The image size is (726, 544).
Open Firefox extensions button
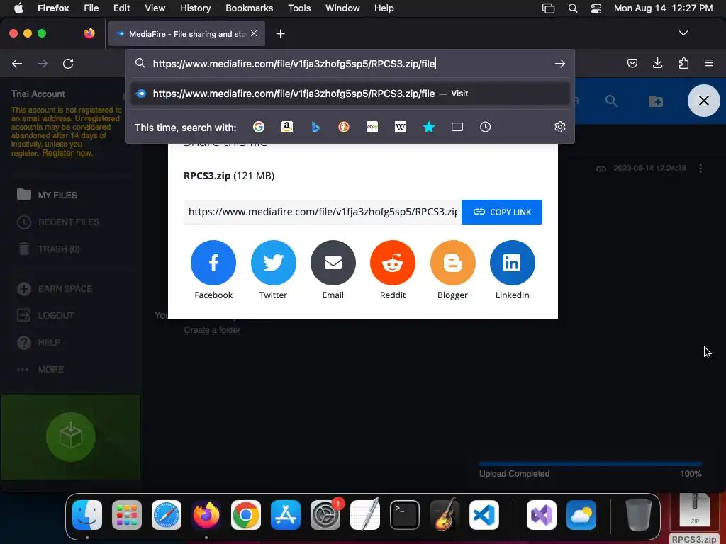coord(683,63)
